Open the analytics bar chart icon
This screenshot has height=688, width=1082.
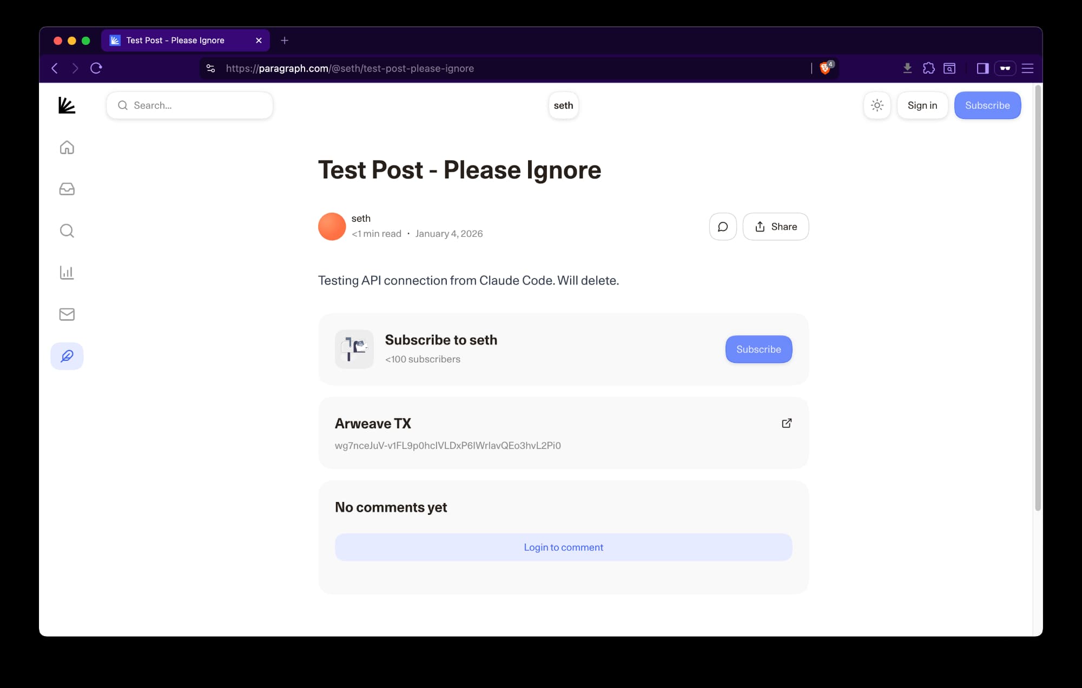click(x=67, y=273)
